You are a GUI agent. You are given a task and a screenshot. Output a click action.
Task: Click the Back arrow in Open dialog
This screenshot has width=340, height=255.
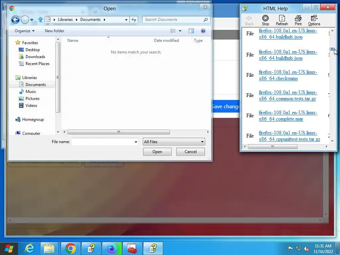coord(15,20)
